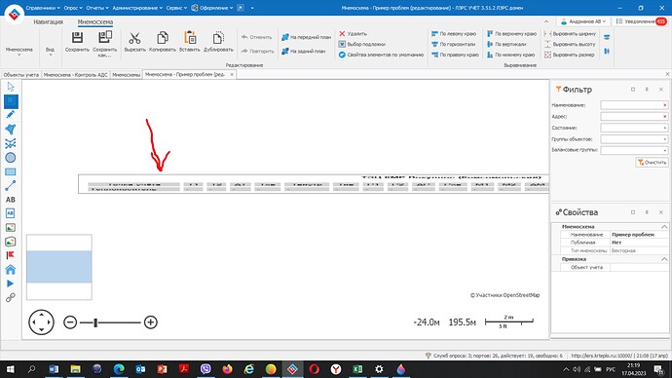Open the Группы объектов dropdown
The image size is (672, 378).
[634, 139]
